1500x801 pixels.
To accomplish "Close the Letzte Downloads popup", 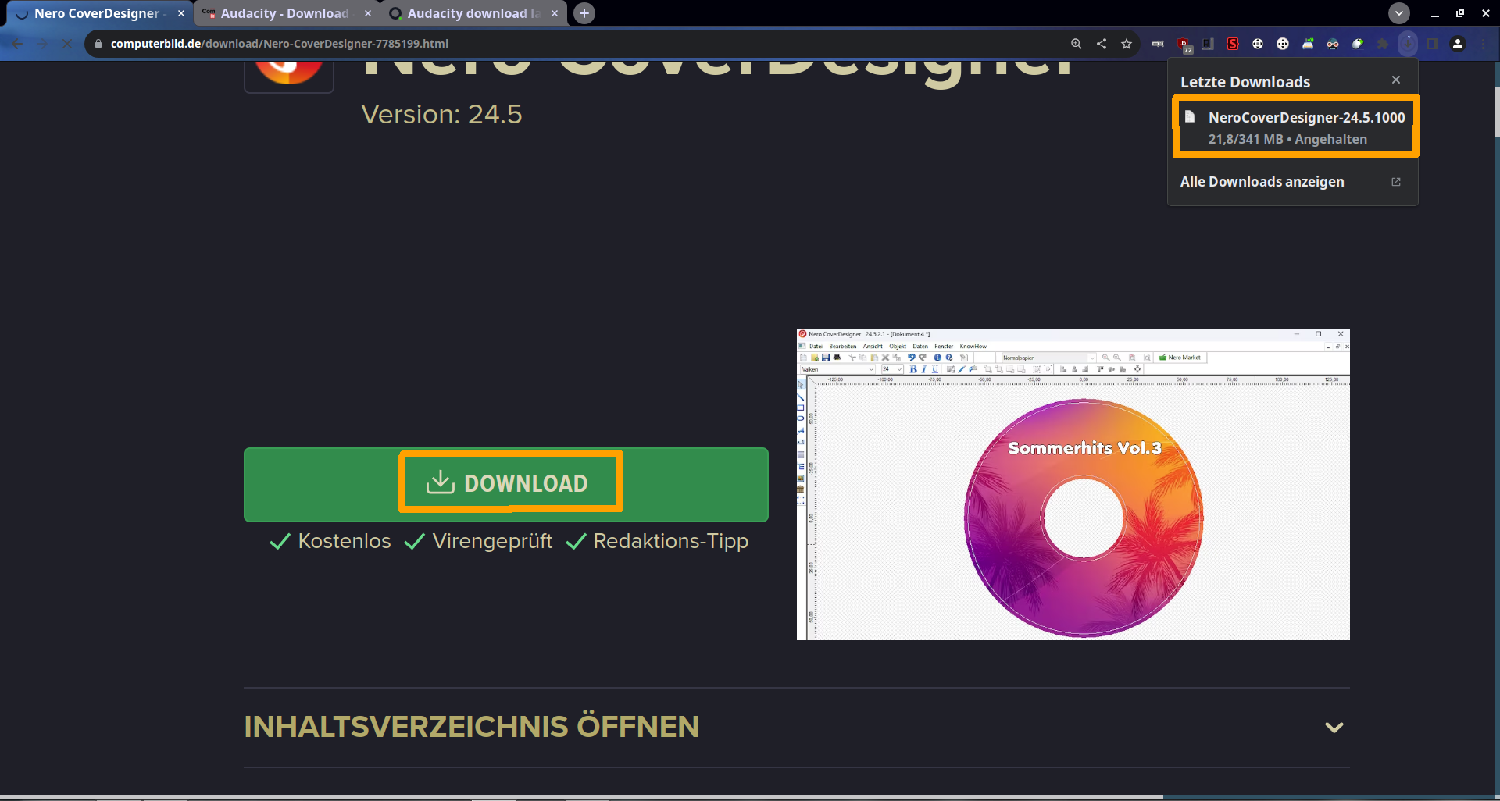I will pyautogui.click(x=1396, y=80).
